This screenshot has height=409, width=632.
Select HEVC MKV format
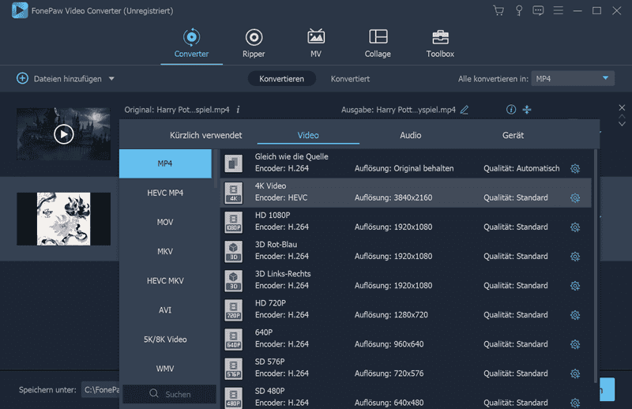165,281
